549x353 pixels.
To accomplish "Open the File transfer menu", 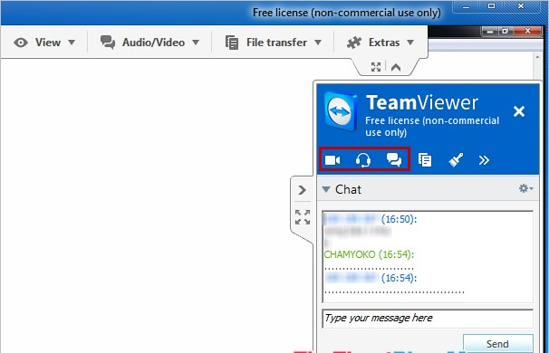I will (273, 43).
